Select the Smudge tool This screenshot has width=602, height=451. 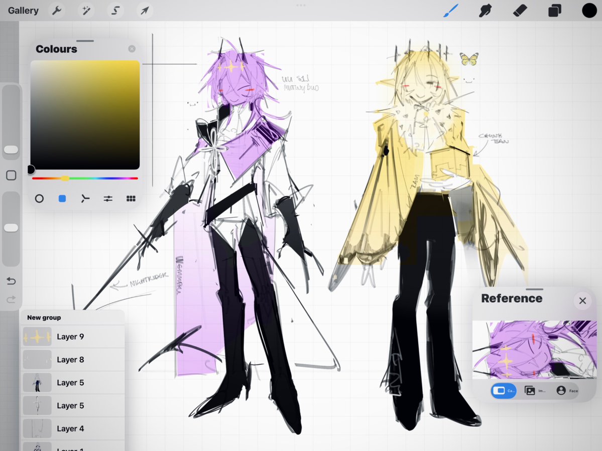point(486,11)
